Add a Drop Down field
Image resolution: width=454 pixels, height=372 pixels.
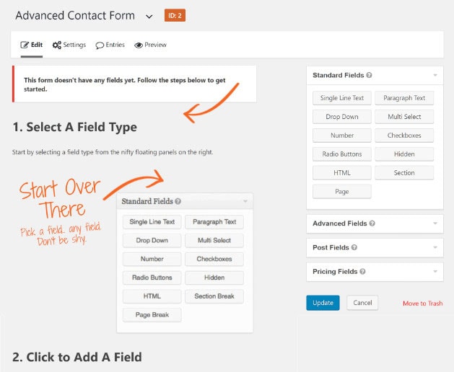coord(342,116)
